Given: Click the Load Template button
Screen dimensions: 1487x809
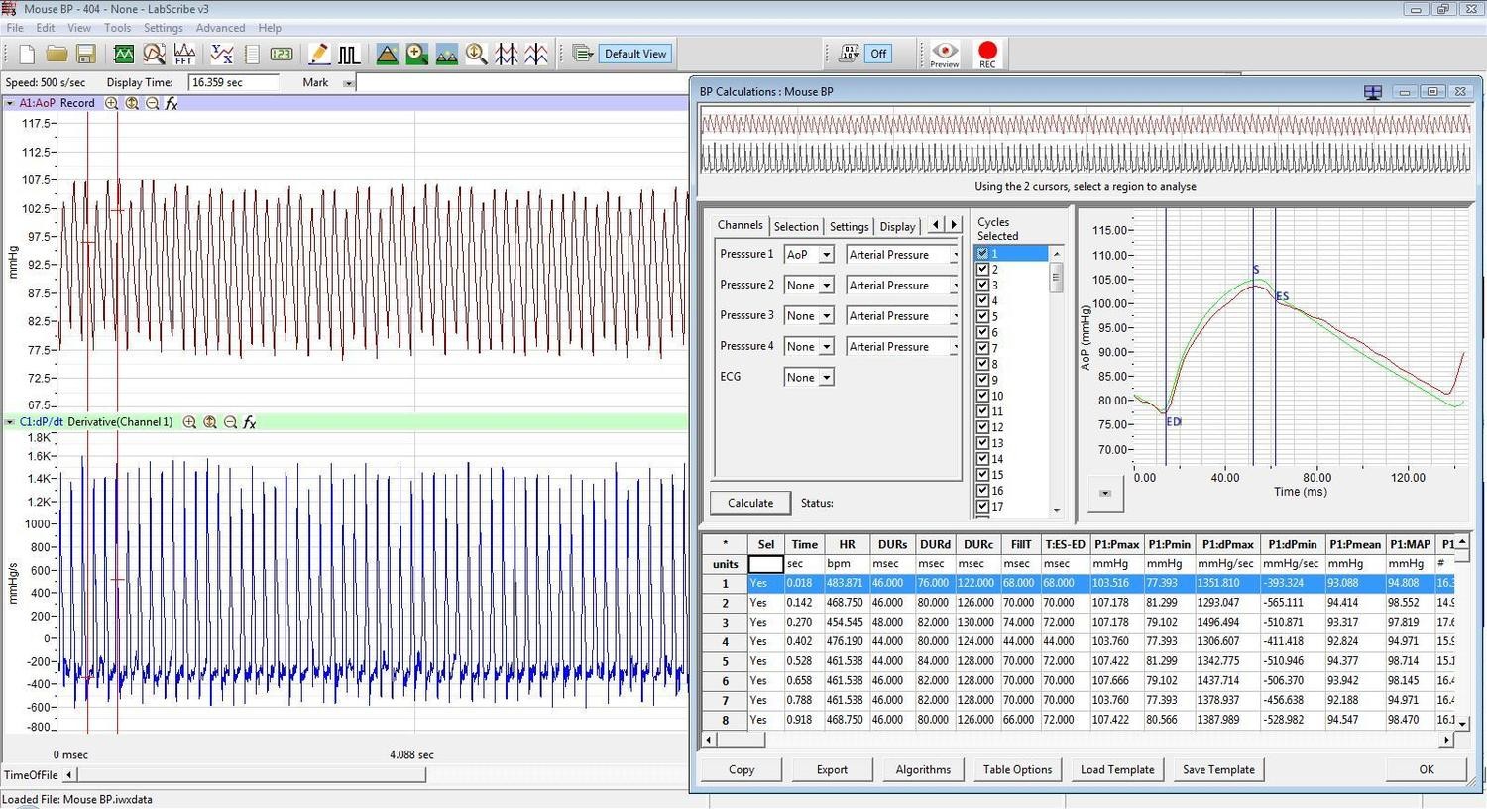Looking at the screenshot, I should click(1116, 769).
